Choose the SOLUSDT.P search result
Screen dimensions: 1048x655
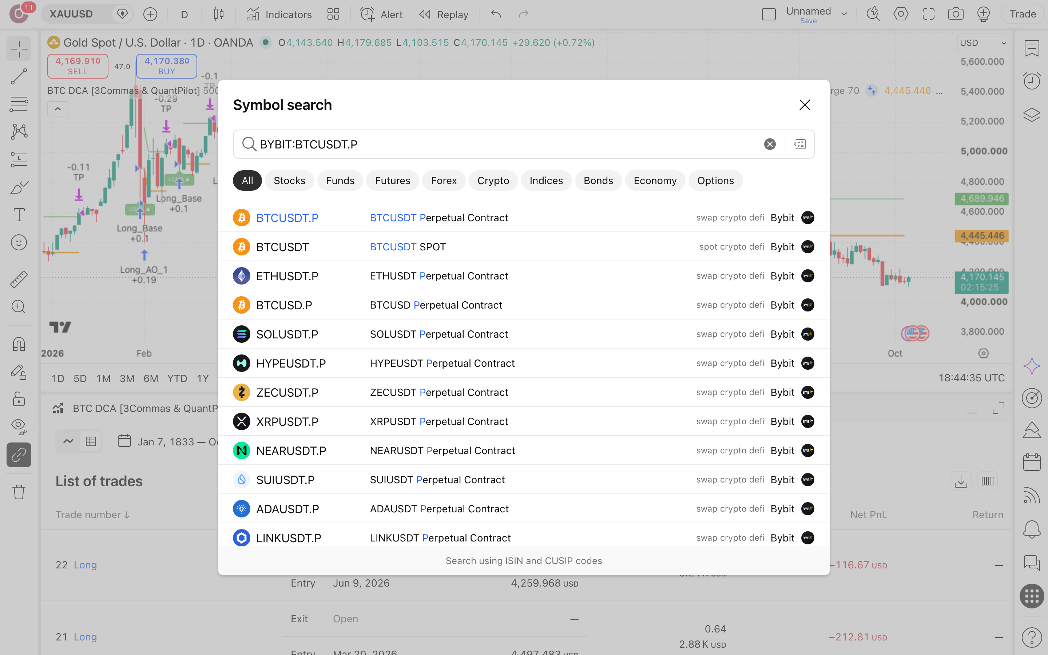pyautogui.click(x=524, y=334)
